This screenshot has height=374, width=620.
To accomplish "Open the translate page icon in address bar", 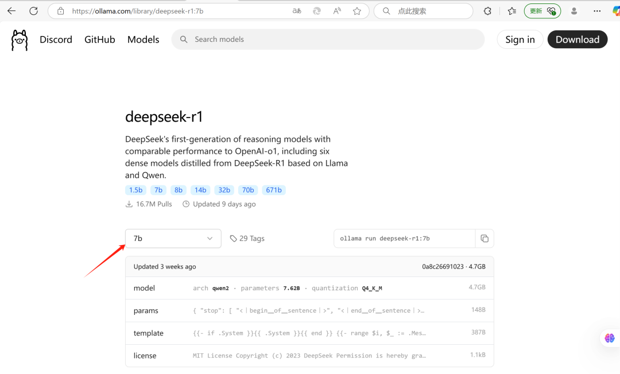I will (x=297, y=11).
